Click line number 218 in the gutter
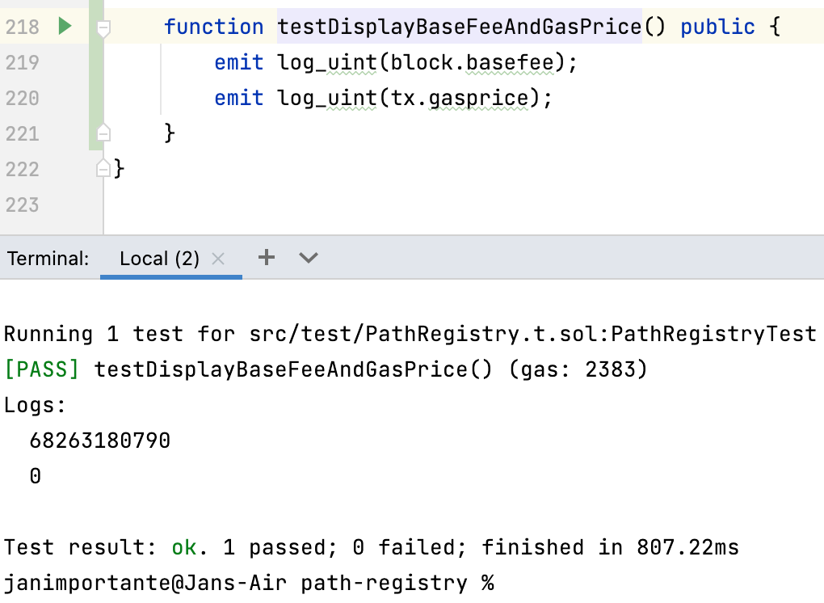 [x=22, y=26]
